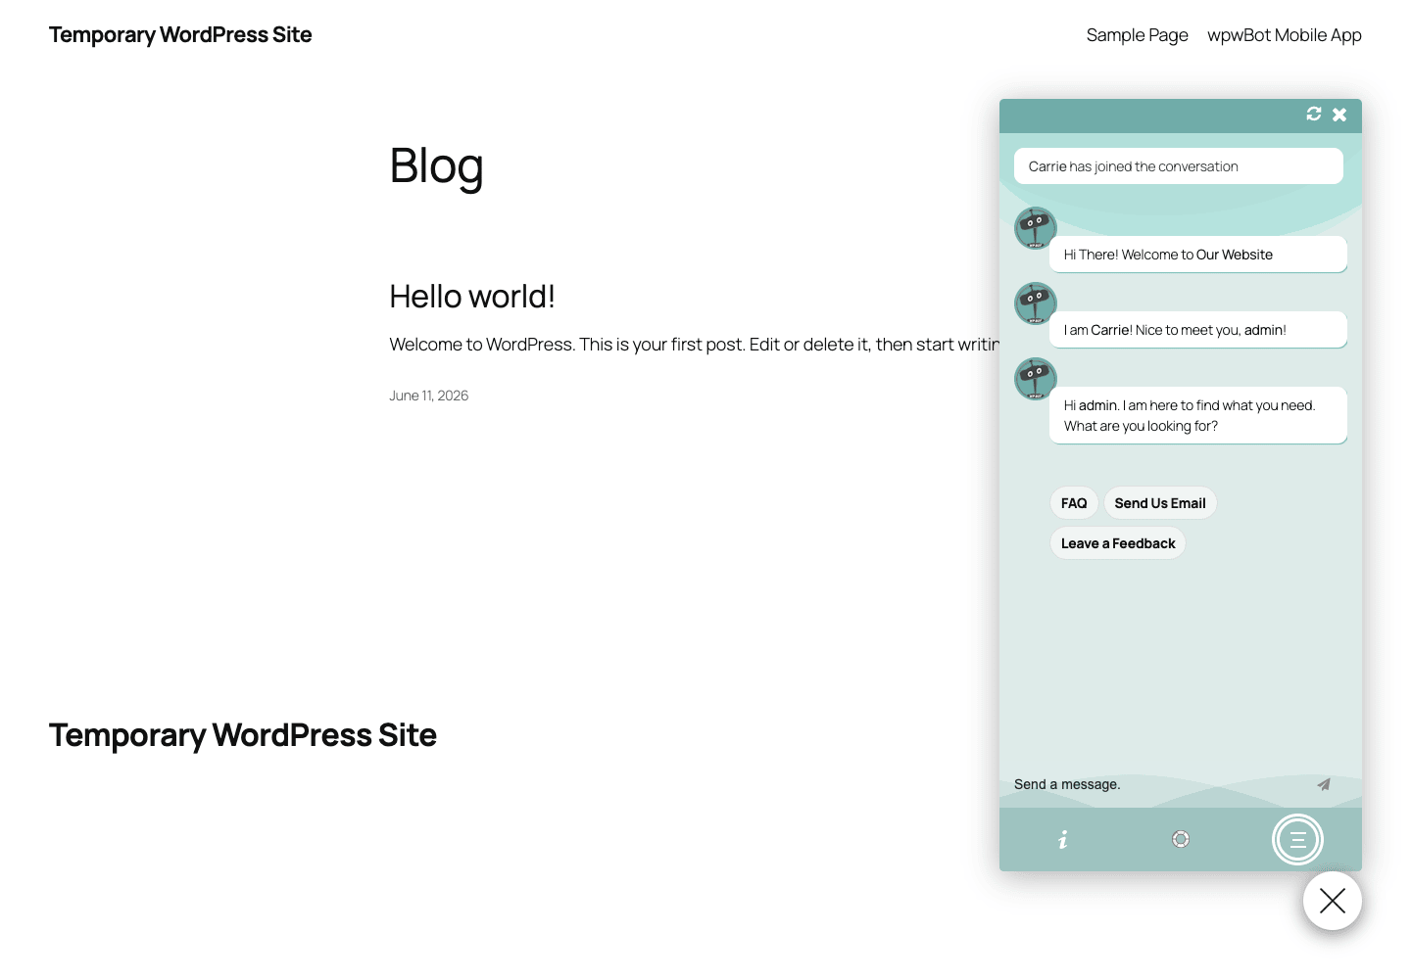The image size is (1411, 979).
Task: Open the chat menu hamburger icon
Action: pos(1297,840)
